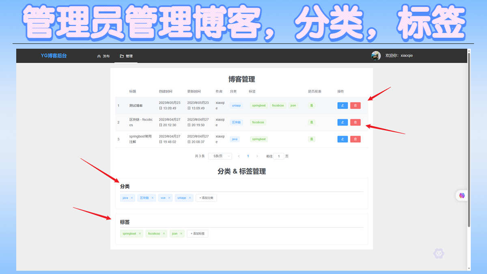Select page number 1 in pagination
Viewport: 487px width, 274px height.
tap(248, 156)
